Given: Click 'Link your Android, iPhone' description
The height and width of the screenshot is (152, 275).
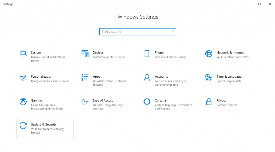Looking at the screenshot, I should (x=171, y=57).
